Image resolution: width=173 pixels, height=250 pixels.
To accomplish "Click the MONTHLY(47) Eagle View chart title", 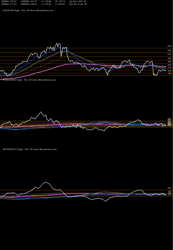I will click(x=30, y=149).
